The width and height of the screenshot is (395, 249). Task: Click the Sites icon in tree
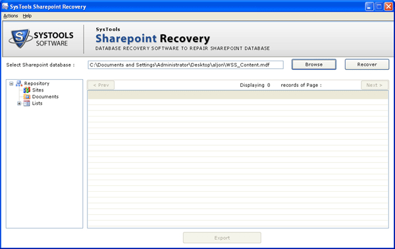click(x=27, y=90)
